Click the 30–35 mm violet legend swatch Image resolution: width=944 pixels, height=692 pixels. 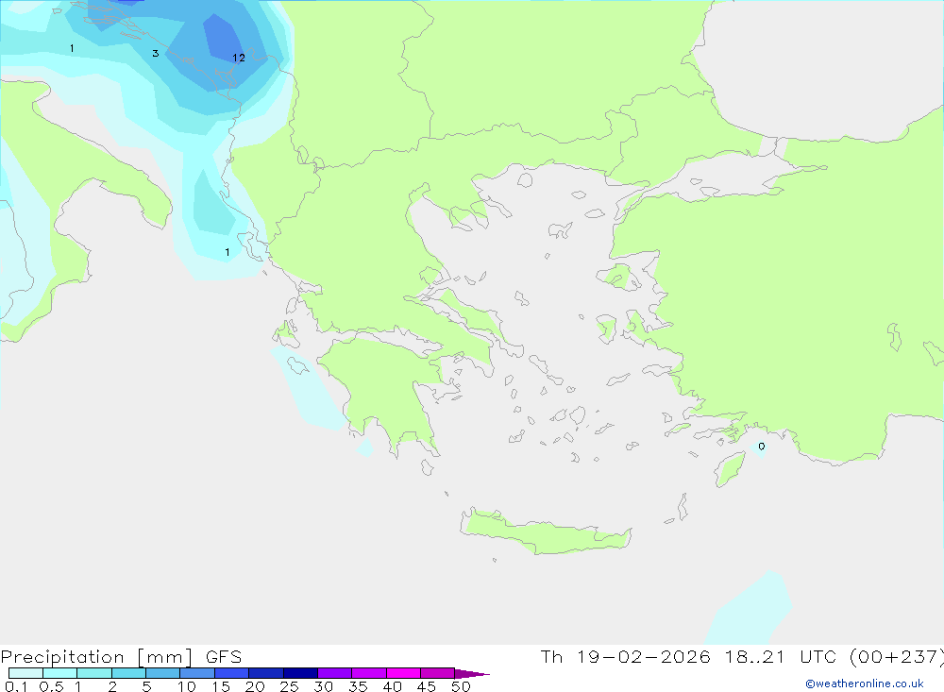[x=335, y=673]
